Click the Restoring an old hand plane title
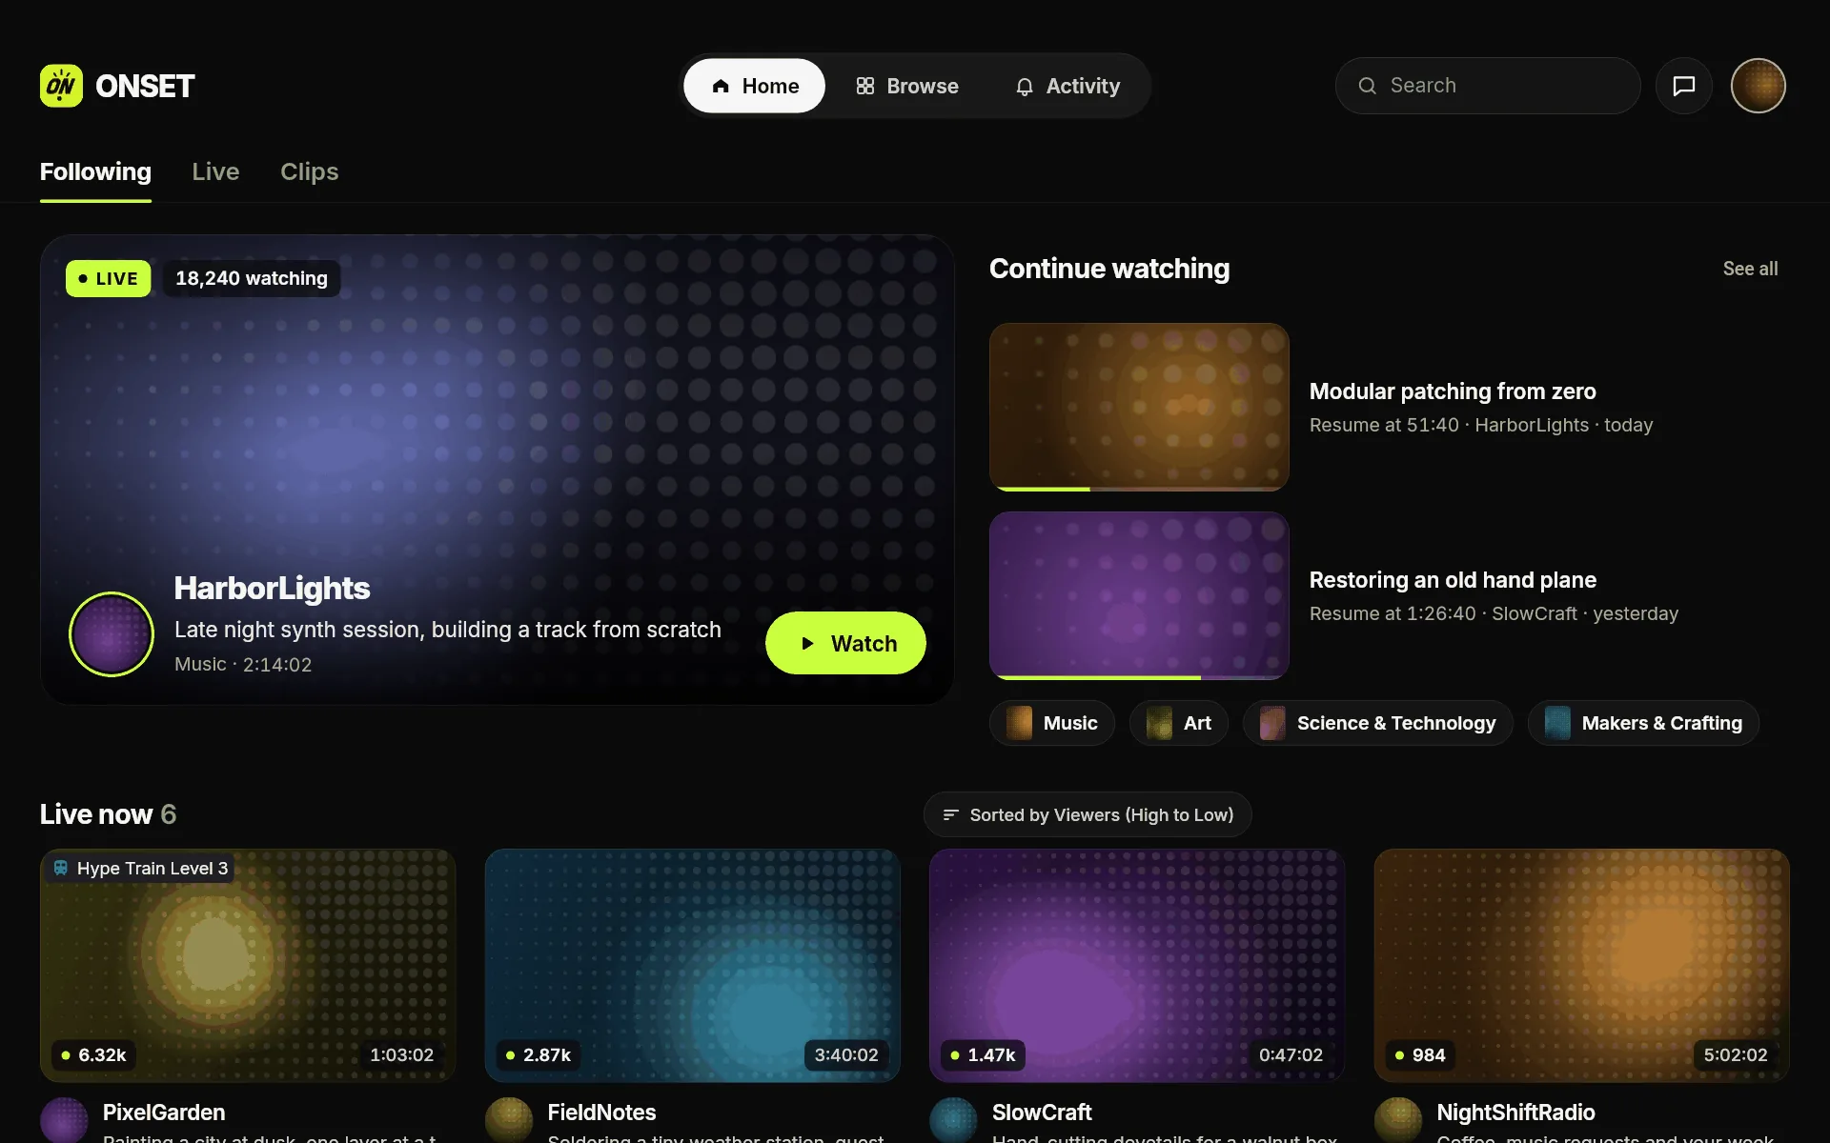 (1453, 580)
